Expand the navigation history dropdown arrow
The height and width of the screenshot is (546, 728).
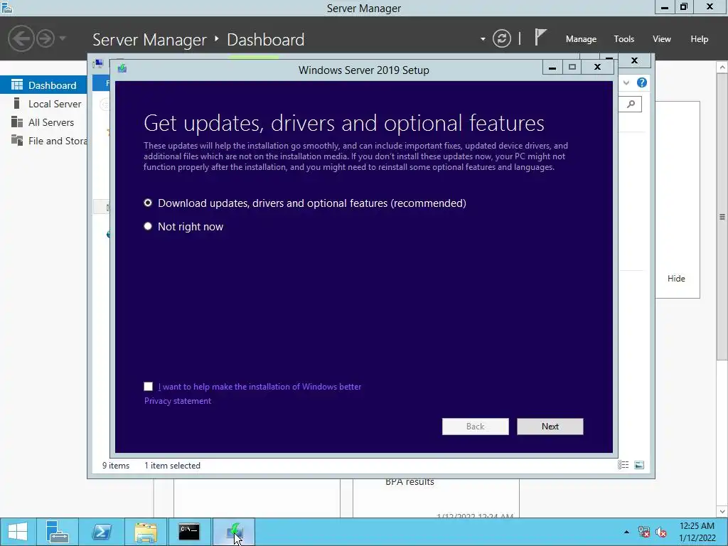point(63,38)
